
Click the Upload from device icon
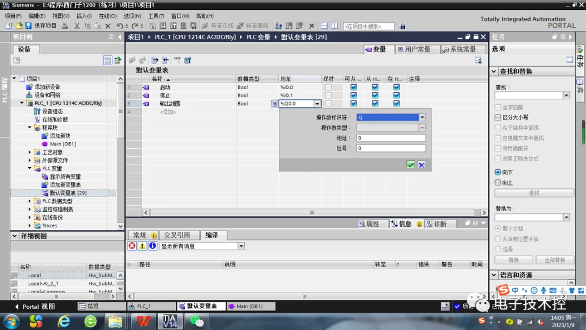[x=173, y=26]
